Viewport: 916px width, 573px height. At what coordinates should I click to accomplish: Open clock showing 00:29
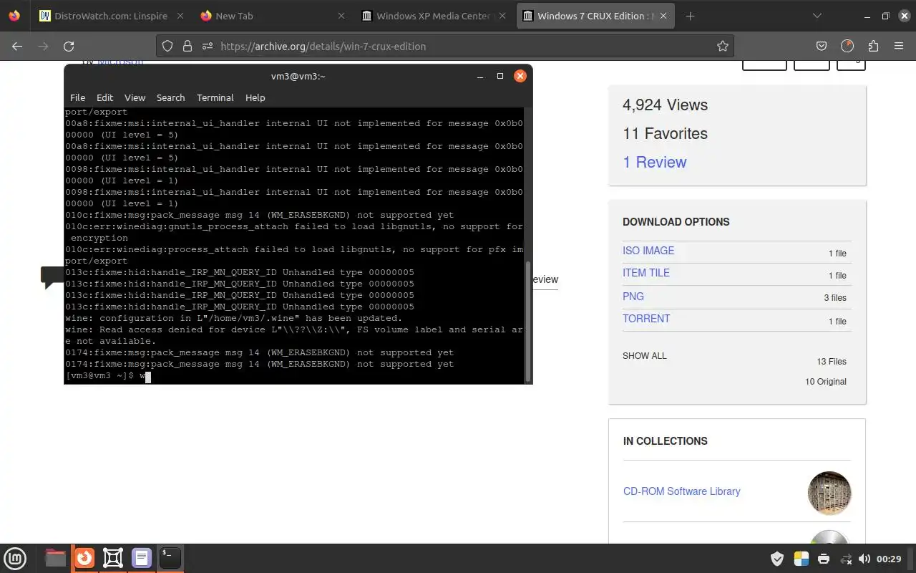(889, 559)
